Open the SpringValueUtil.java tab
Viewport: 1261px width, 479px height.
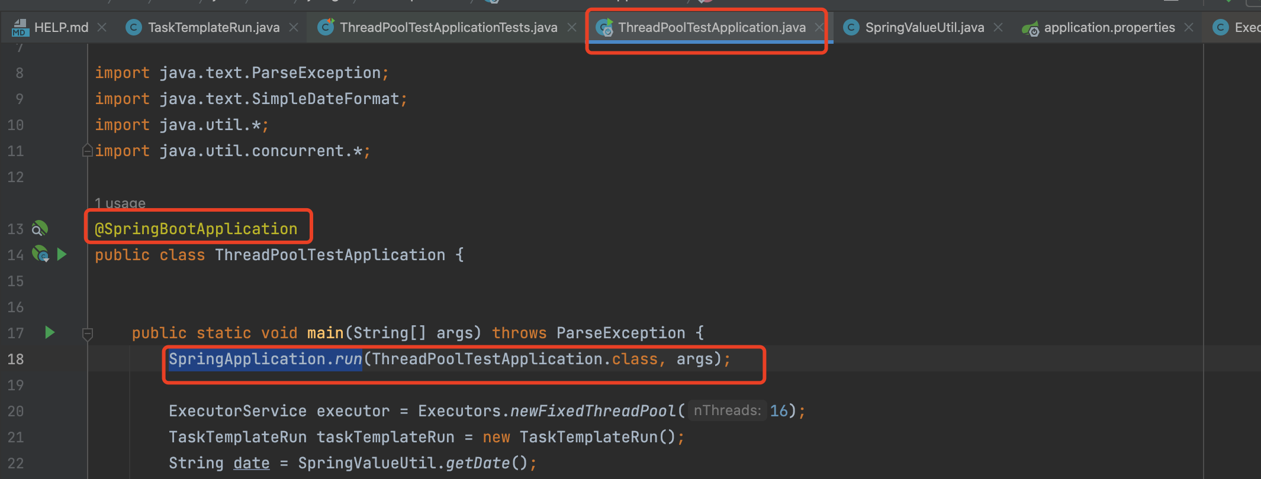[924, 28]
